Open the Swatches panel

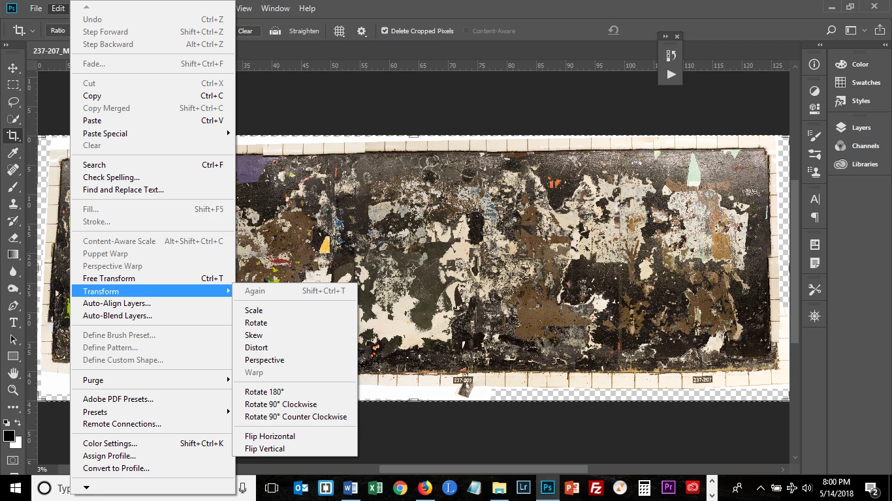[x=865, y=83]
